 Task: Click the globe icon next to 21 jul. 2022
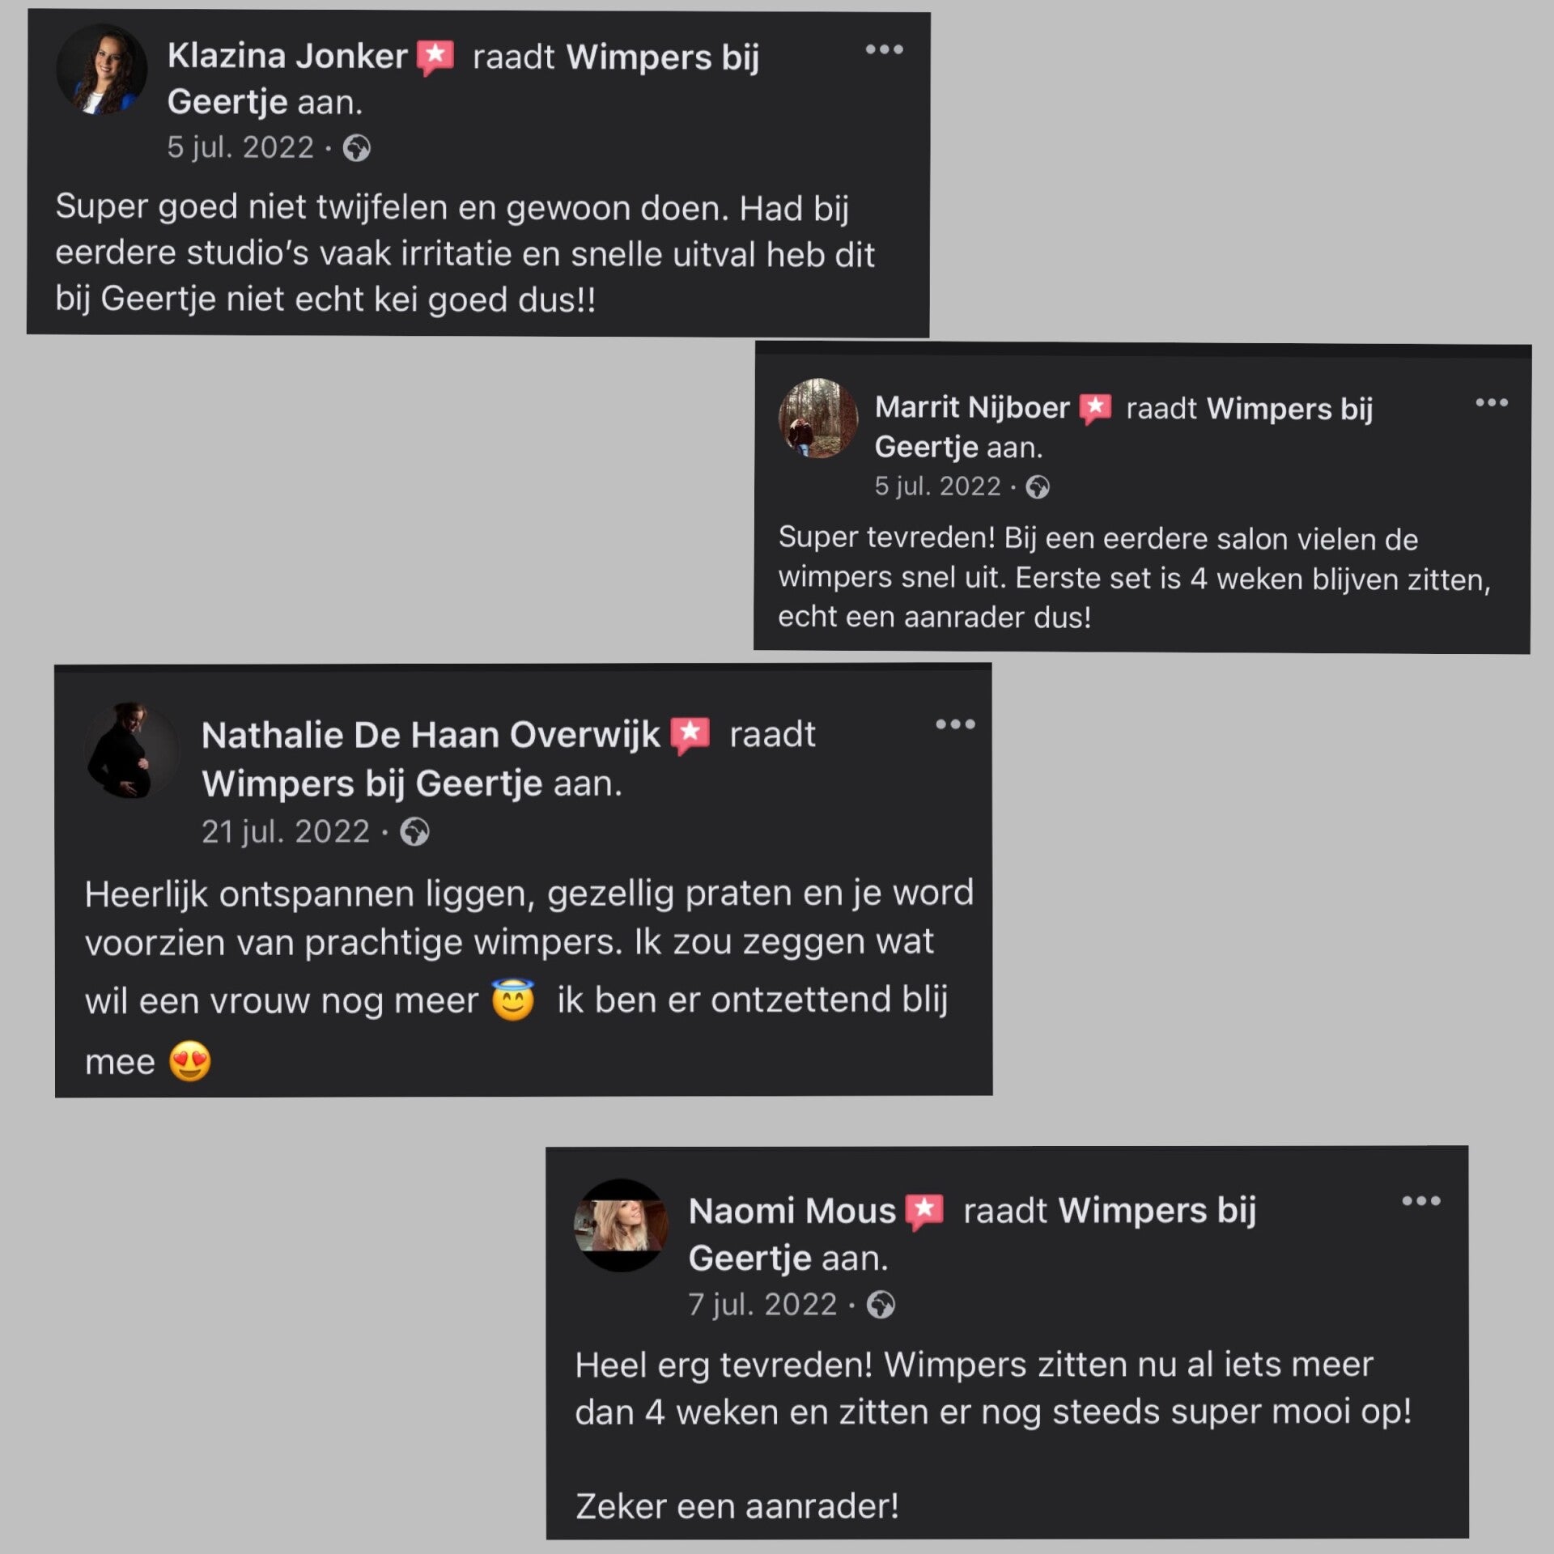point(415,832)
